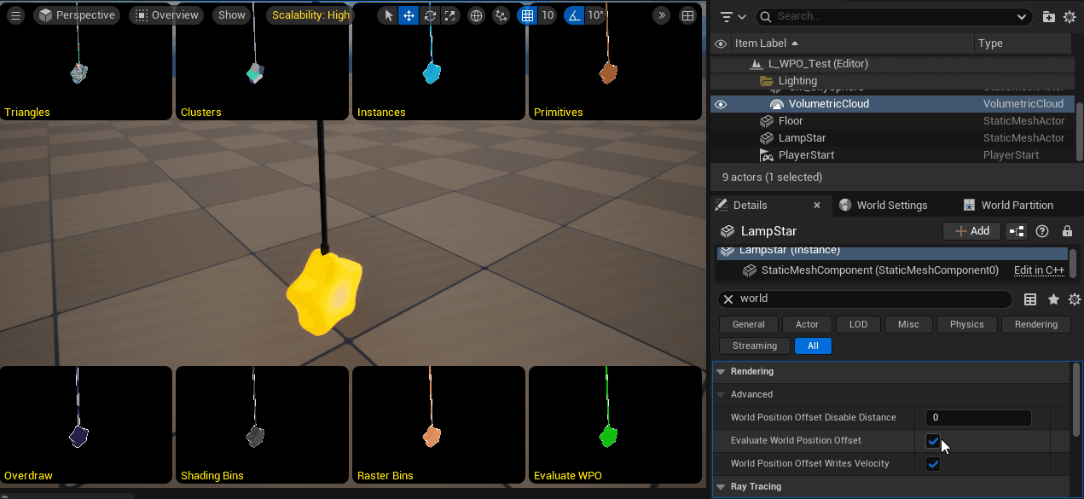1084x499 pixels.
Task: Switch to World Settings tab
Action: tap(884, 206)
